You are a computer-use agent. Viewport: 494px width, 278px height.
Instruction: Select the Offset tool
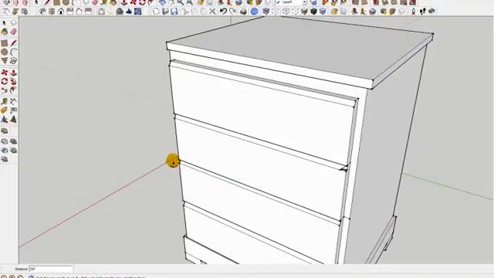pos(13,90)
